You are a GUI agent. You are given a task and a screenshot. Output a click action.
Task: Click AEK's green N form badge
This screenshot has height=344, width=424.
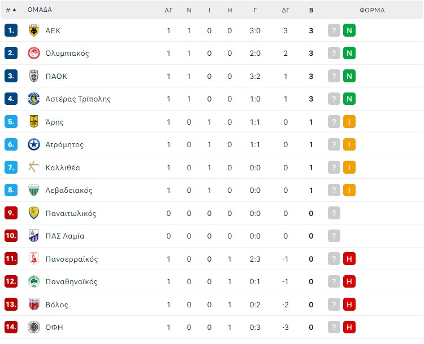349,30
